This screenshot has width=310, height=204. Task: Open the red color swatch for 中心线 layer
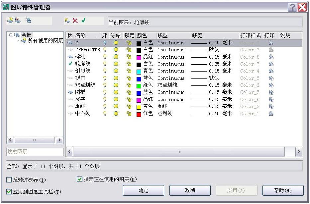click(x=139, y=114)
